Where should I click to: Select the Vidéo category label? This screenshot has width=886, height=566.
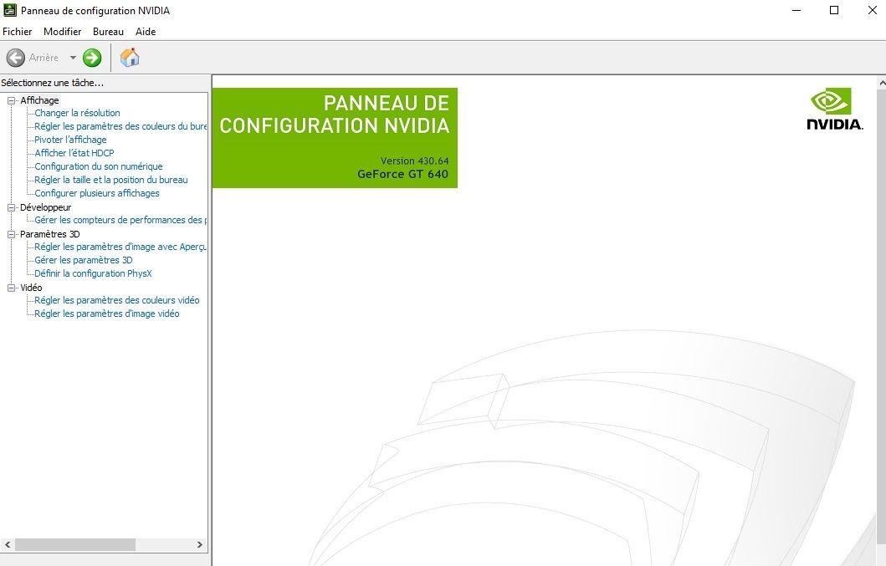pos(31,288)
